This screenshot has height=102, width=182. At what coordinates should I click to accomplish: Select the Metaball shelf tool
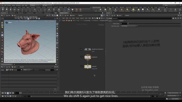pos(69,10)
